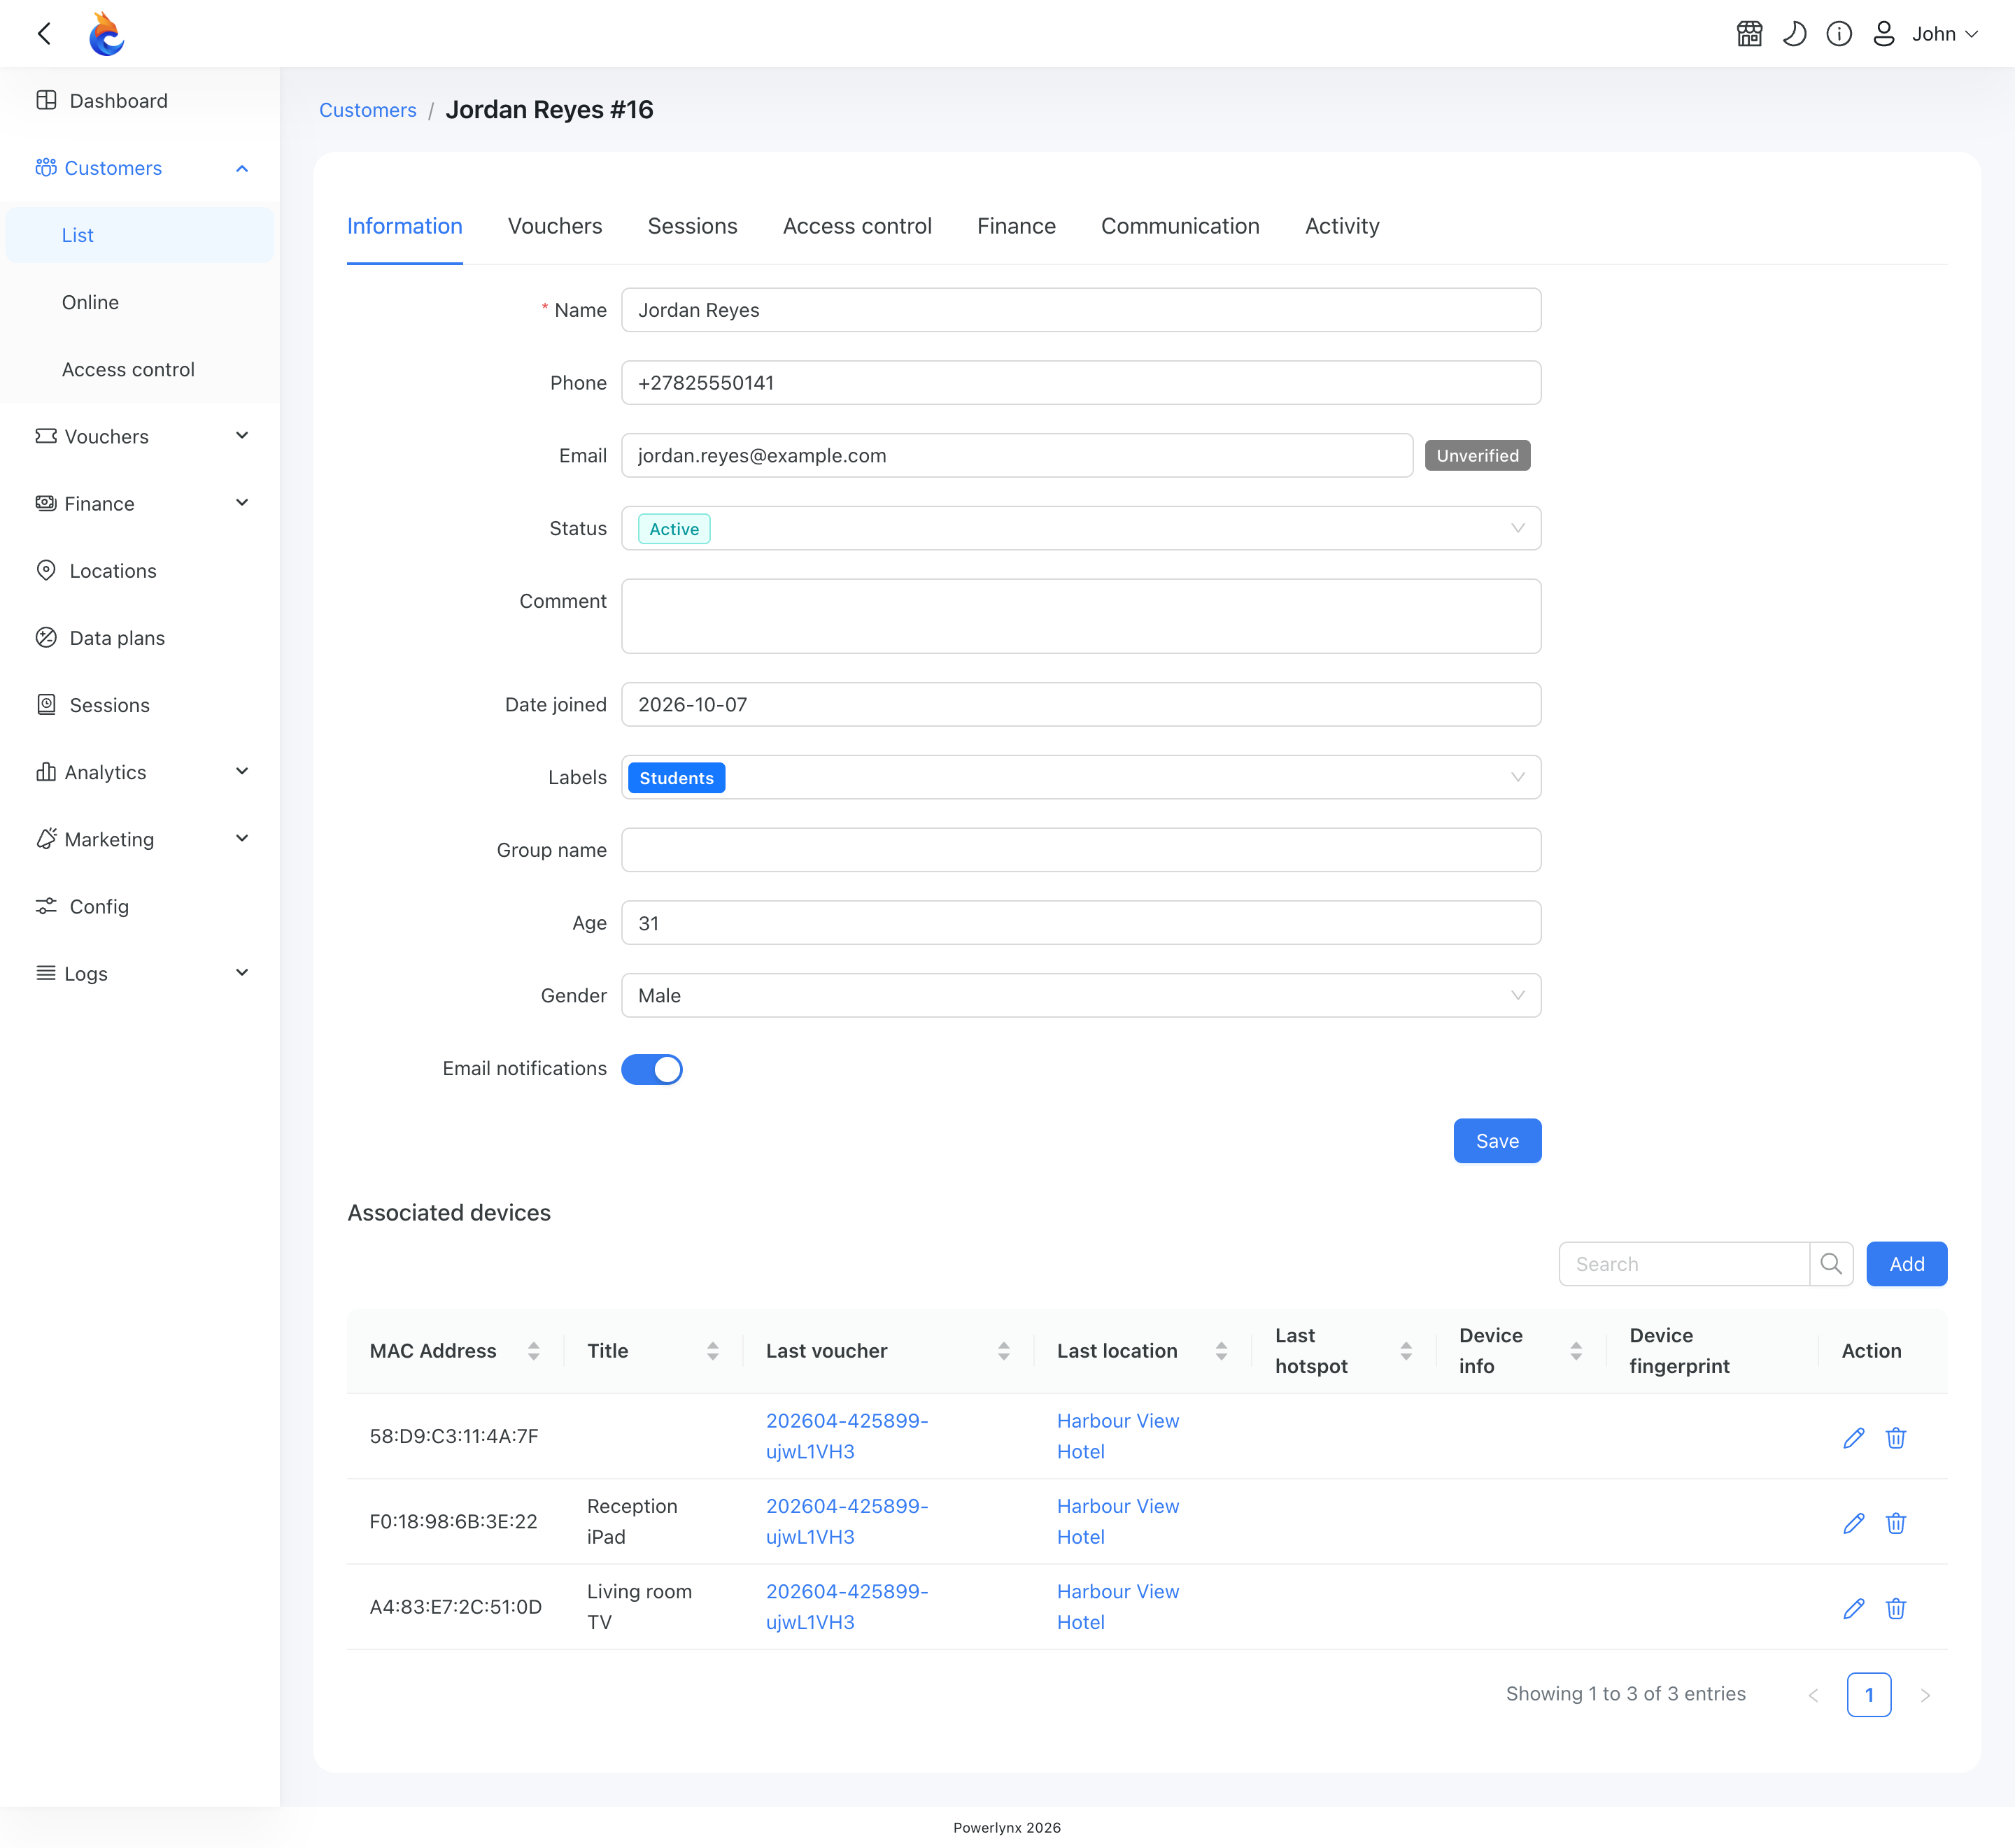Open Customers breadcrumb link
2015x1848 pixels.
[x=368, y=110]
